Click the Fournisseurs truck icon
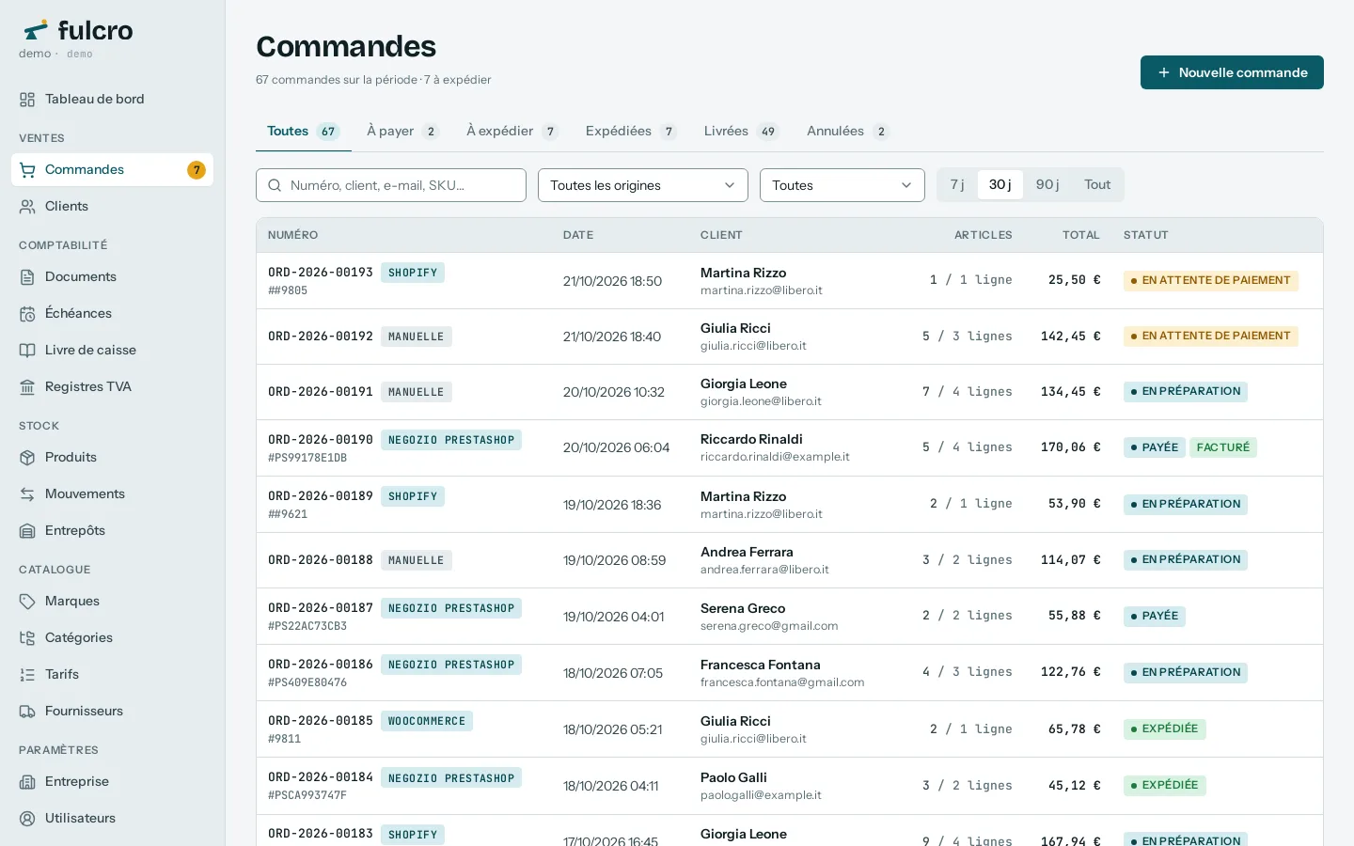Viewport: 1354px width, 846px height. [27, 712]
